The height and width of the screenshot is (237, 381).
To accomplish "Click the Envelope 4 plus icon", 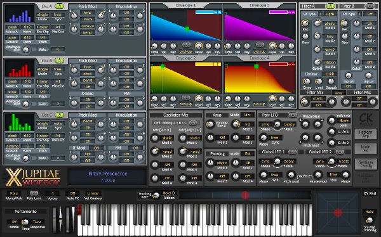I will coord(293,64).
